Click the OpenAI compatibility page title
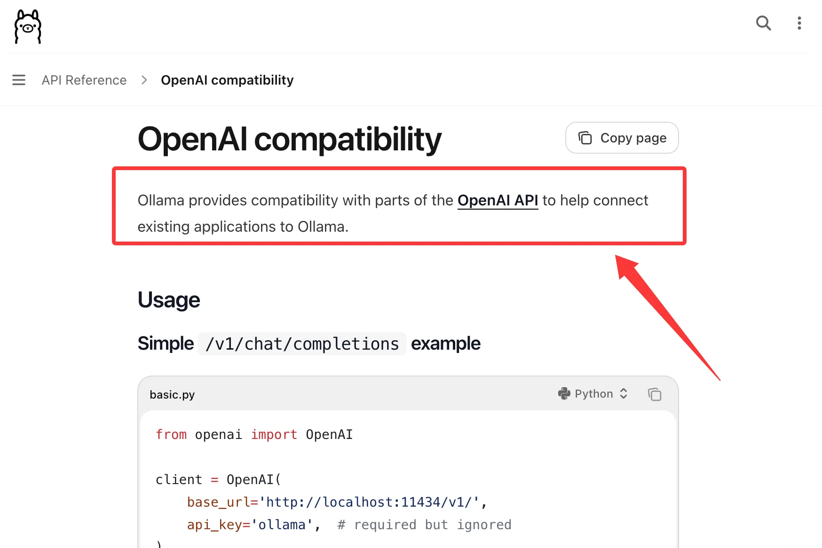This screenshot has height=548, width=822. click(x=290, y=139)
